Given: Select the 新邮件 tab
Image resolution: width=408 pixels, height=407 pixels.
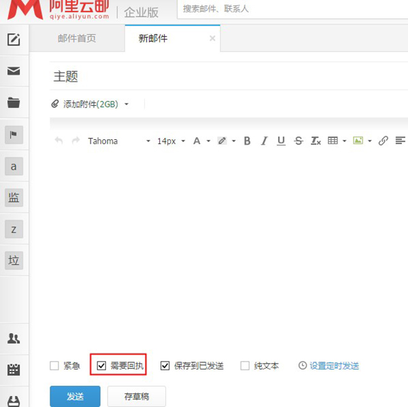Looking at the screenshot, I should (x=153, y=39).
